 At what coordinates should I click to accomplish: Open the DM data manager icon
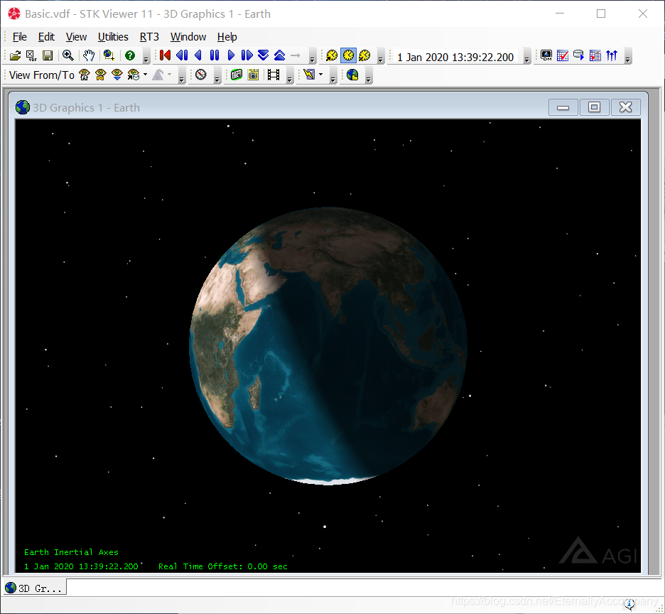coord(546,55)
